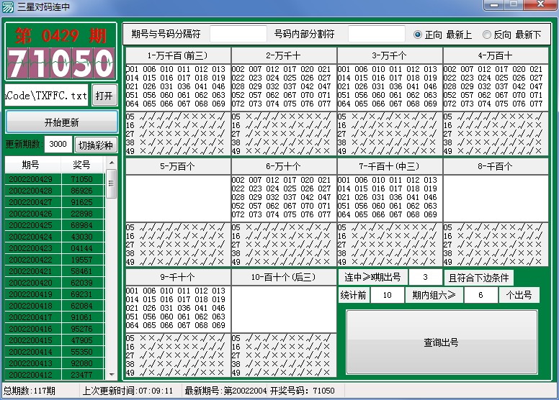This screenshot has width=559, height=400.
Task: Click the 连中≥N期出号 value field
Action: (x=426, y=277)
